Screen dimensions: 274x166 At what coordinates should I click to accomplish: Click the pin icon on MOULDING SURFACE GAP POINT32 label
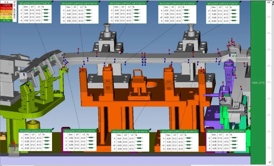pyautogui.click(x=200, y=130)
